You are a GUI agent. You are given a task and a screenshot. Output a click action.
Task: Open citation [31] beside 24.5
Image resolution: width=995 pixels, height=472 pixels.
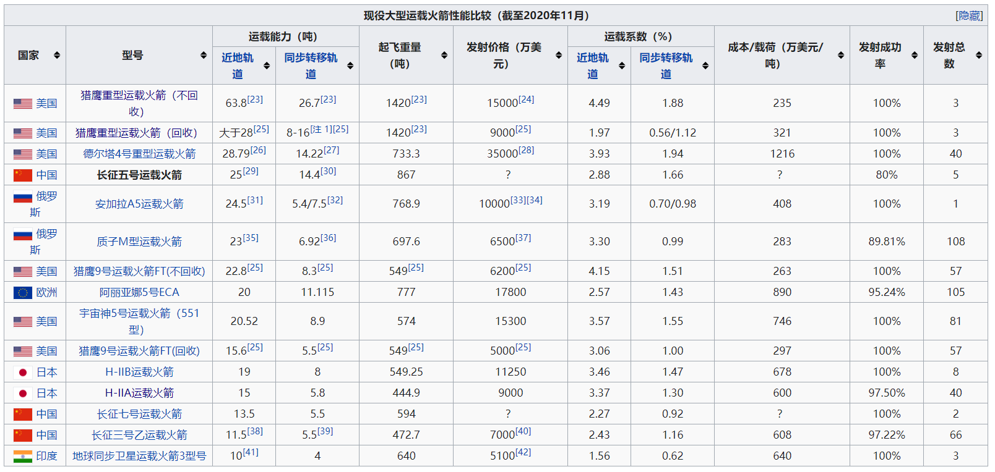(255, 200)
